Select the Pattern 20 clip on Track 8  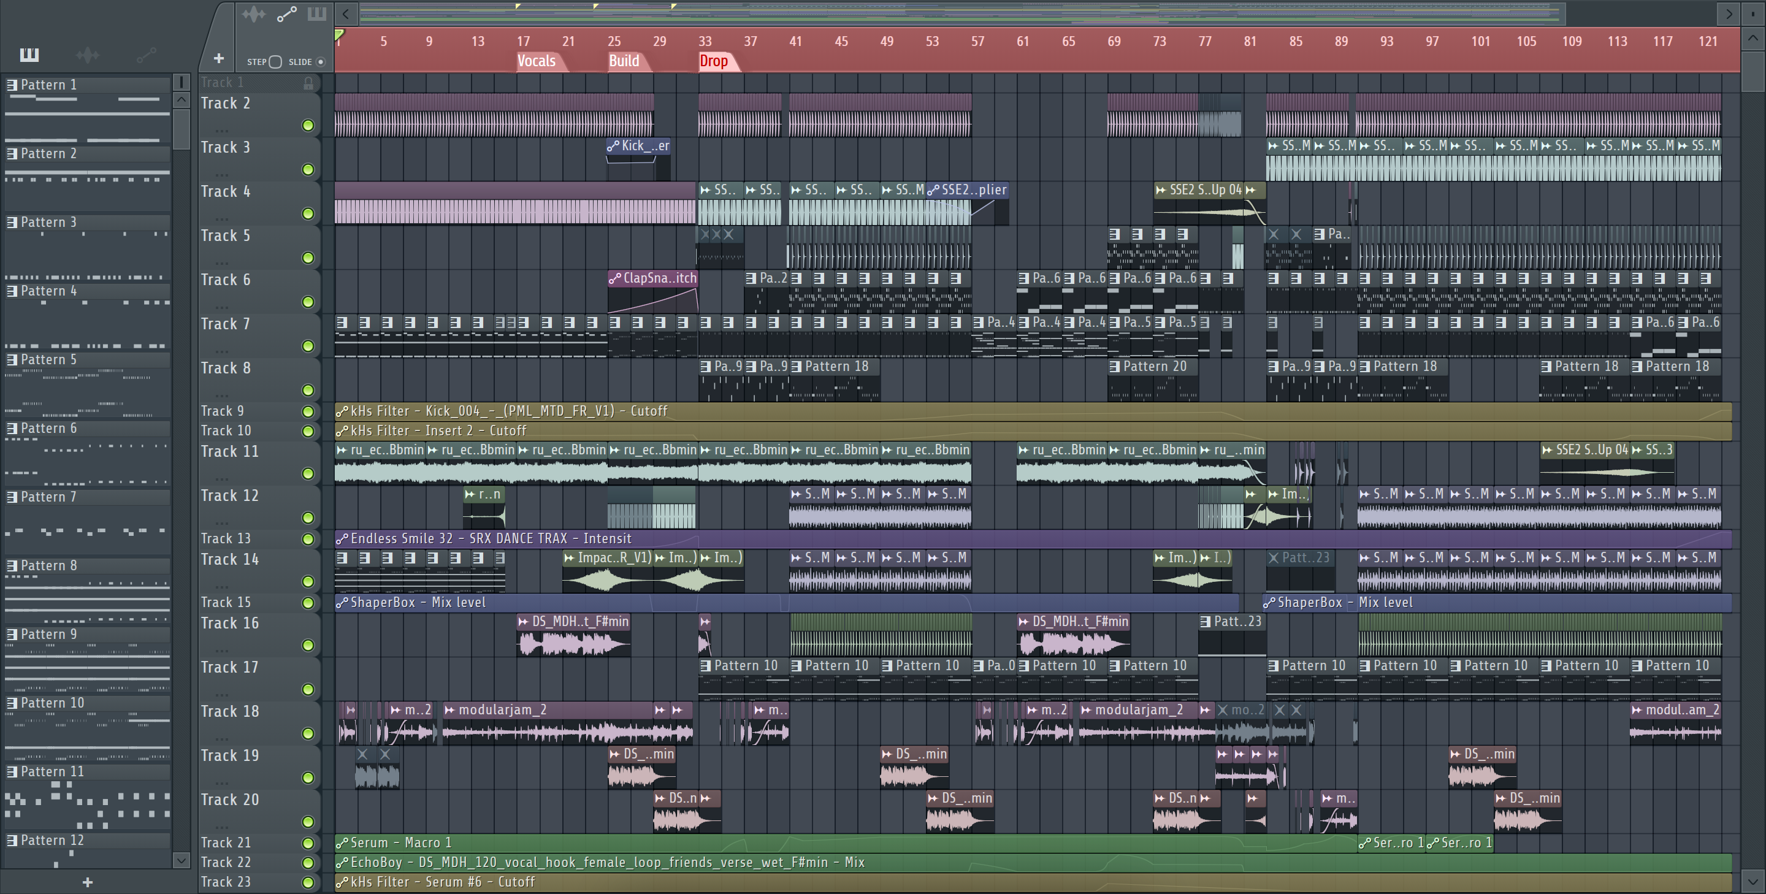point(1153,380)
